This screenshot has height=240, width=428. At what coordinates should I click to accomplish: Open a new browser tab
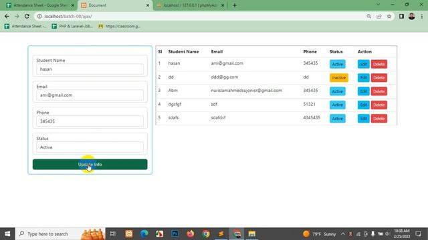click(235, 5)
